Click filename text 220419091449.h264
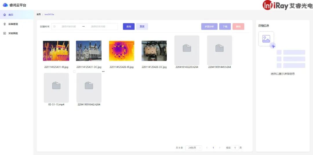Screen dimensions: 313x155 click(219, 67)
